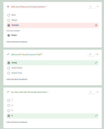Edit the score field for the castes question
This screenshot has width=104, height=129.
tap(91, 92)
